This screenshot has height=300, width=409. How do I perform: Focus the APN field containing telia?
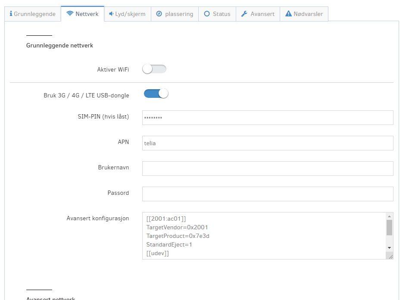click(267, 143)
